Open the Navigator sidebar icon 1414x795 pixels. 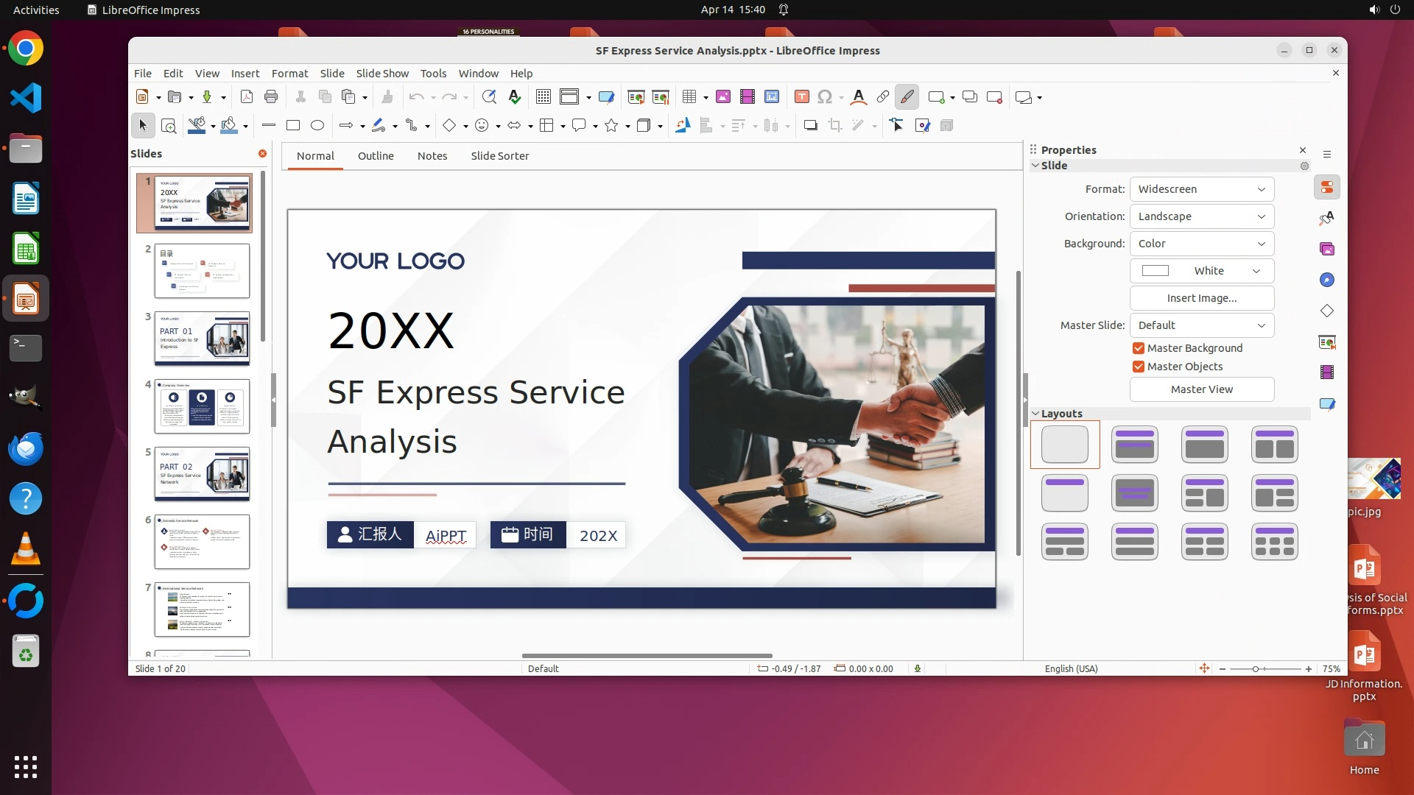(1326, 280)
